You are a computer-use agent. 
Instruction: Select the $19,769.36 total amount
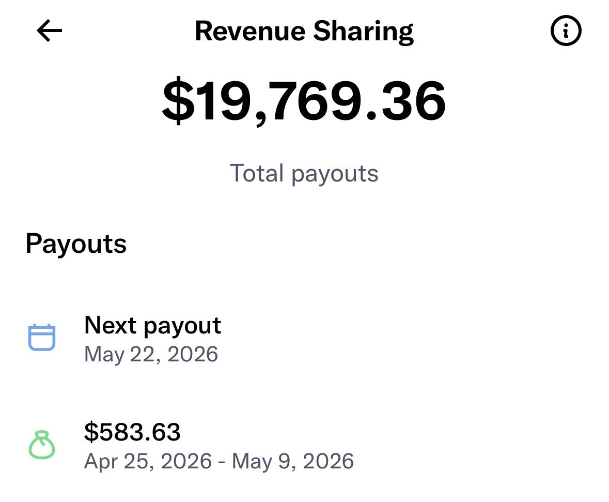click(304, 101)
